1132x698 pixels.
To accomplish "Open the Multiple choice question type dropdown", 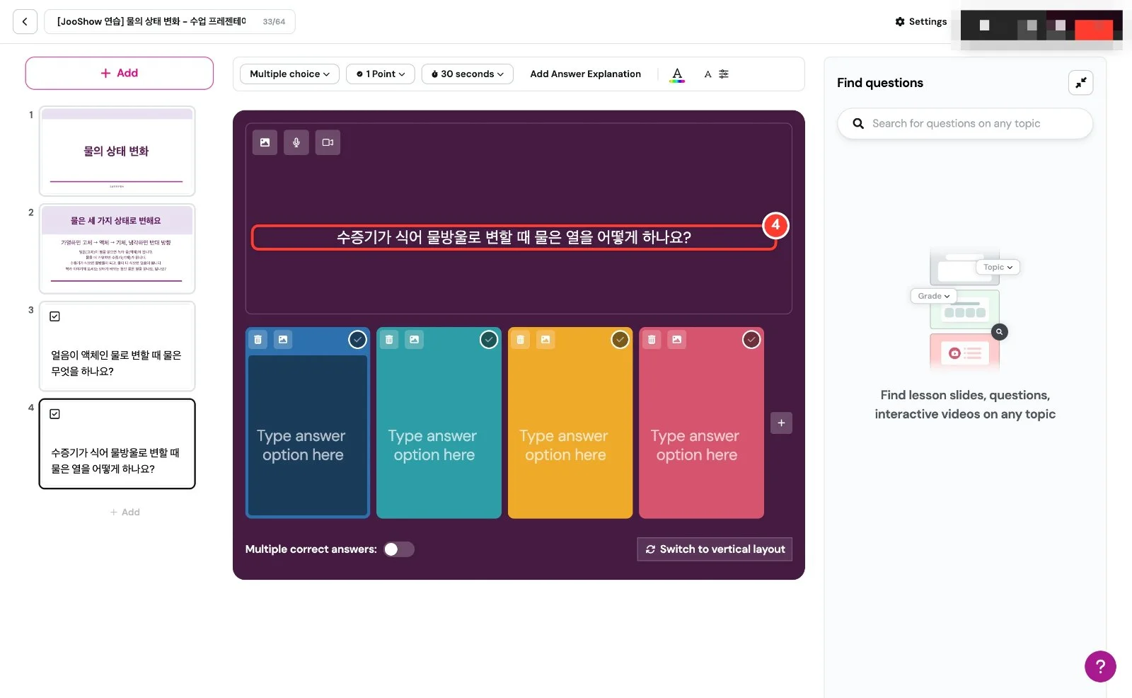I will pyautogui.click(x=289, y=74).
